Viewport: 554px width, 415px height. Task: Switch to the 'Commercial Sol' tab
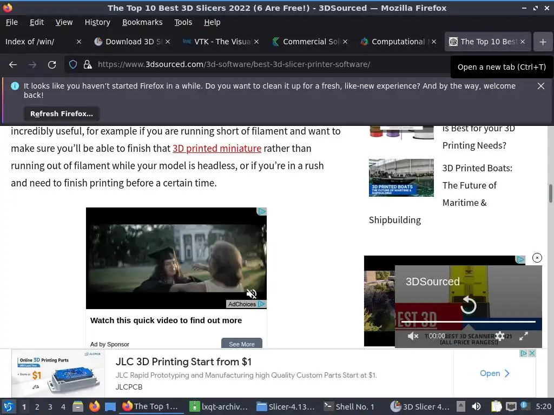pos(306,42)
